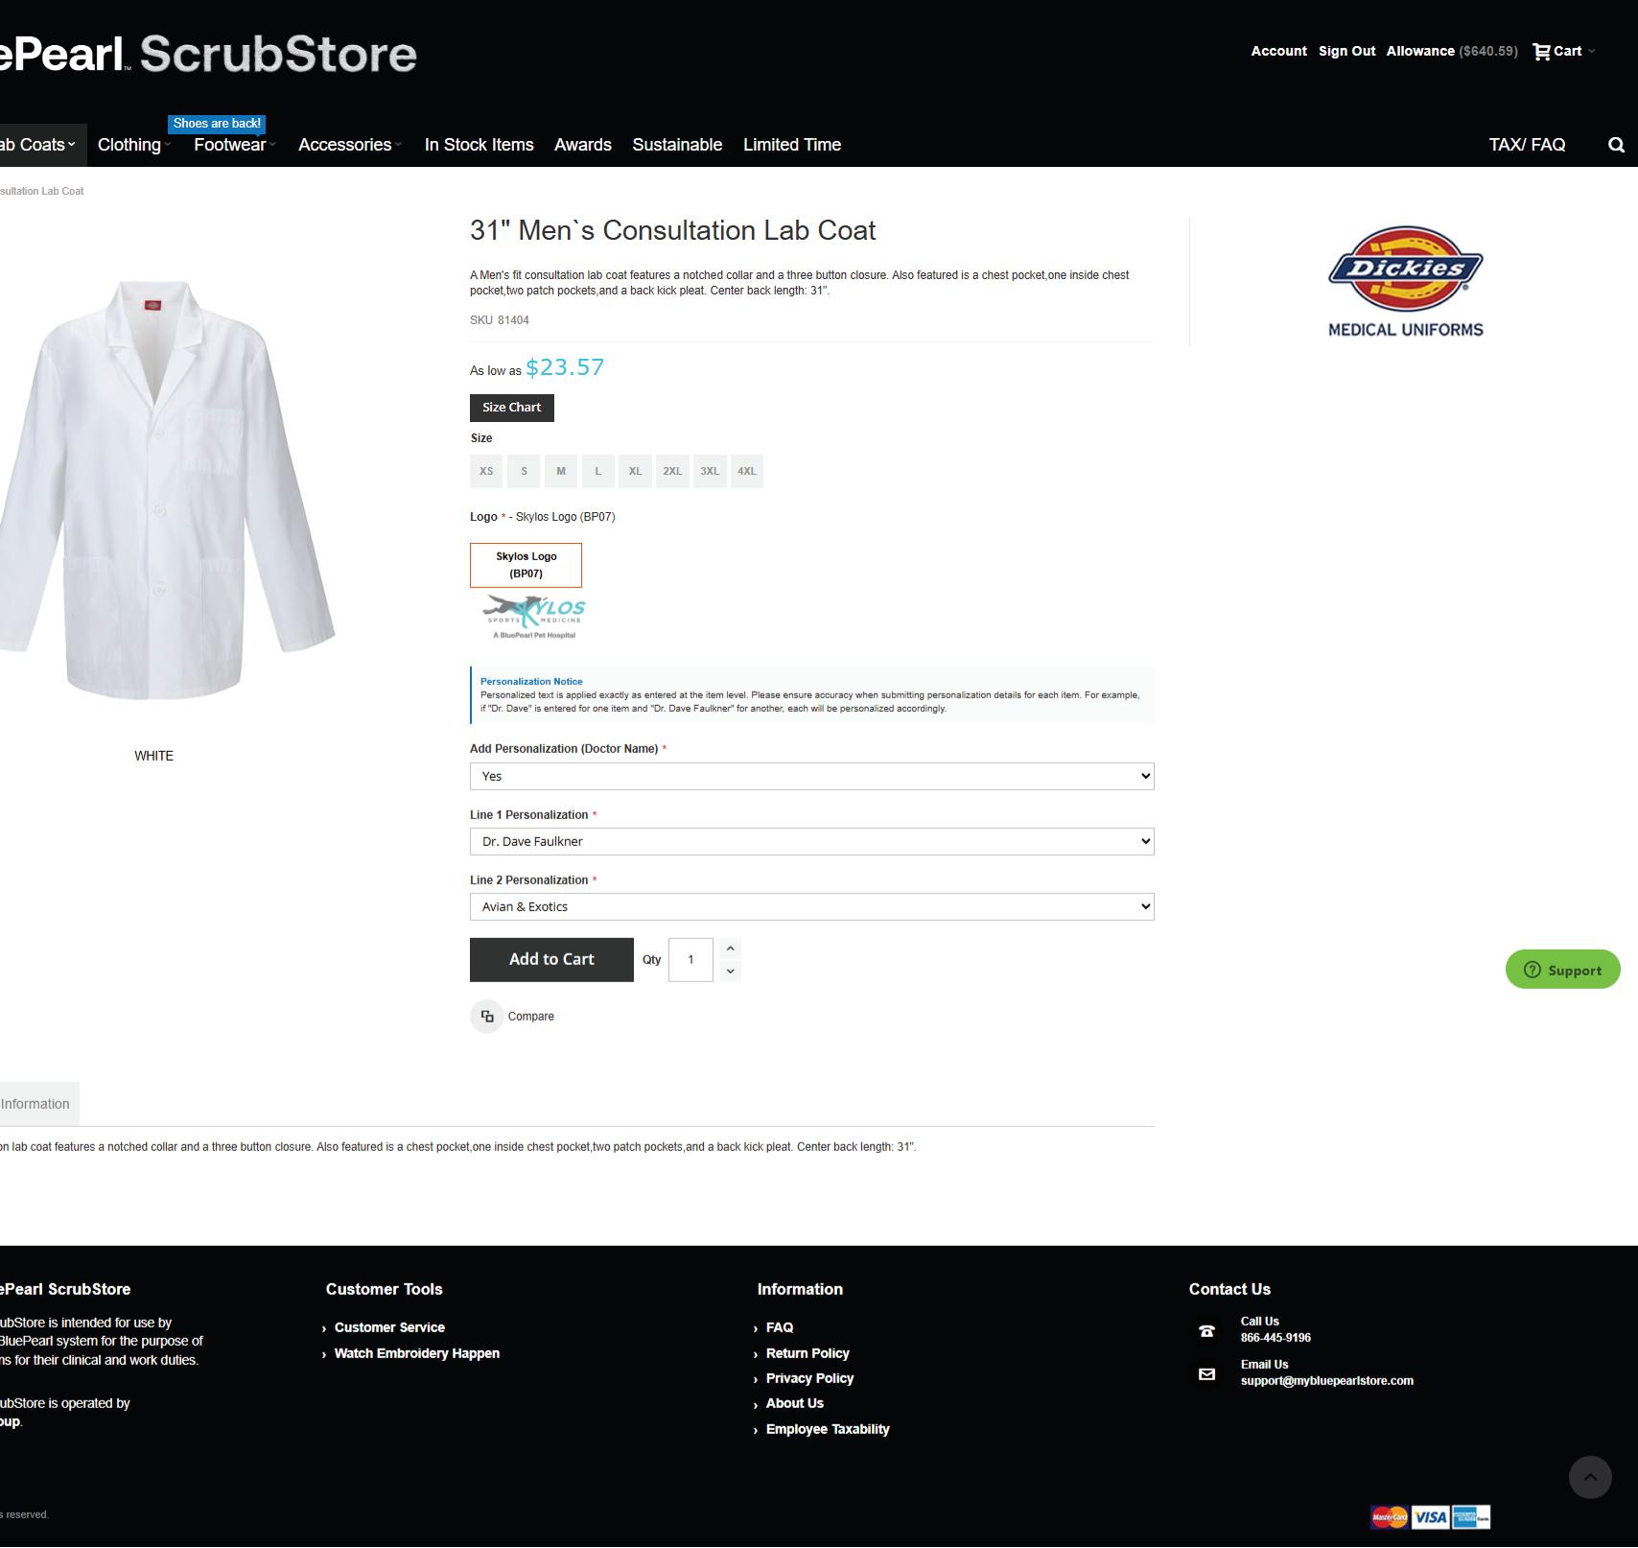Image resolution: width=1638 pixels, height=1548 pixels.
Task: Click the white lab coat product image
Action: pos(163,489)
